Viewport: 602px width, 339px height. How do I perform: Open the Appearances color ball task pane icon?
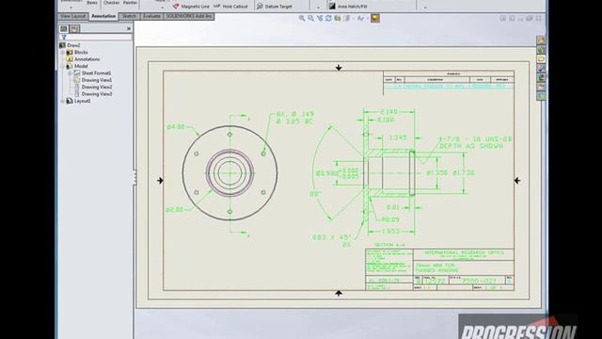coord(541,77)
